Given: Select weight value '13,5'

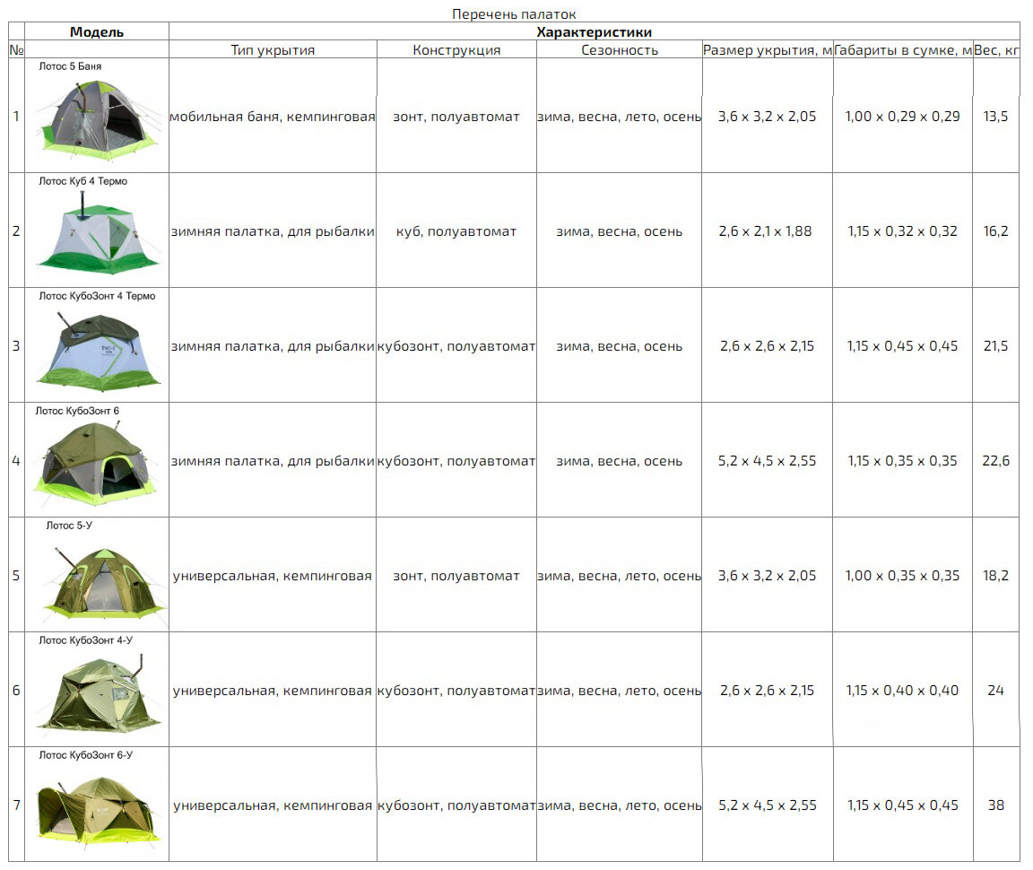Looking at the screenshot, I should pos(996,116).
